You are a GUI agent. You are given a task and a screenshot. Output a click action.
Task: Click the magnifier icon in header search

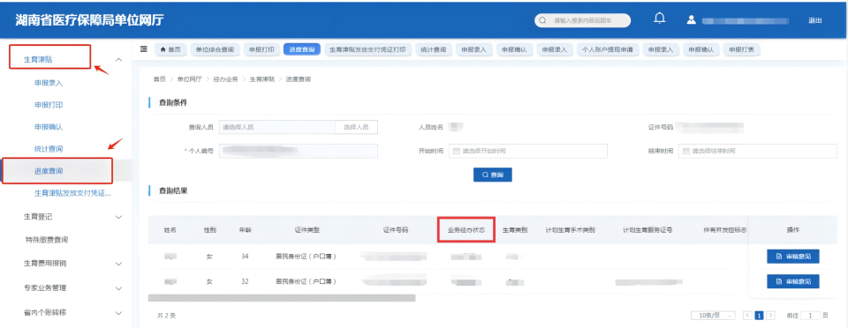[x=543, y=20]
